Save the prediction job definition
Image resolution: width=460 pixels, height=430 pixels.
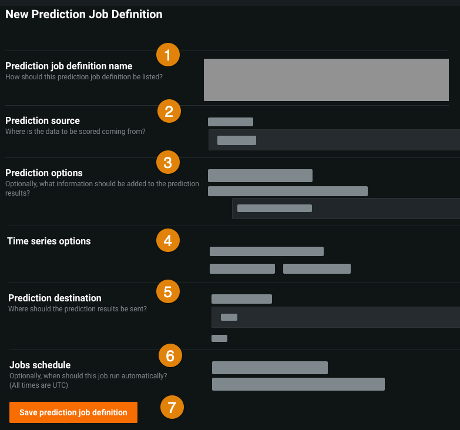(x=73, y=412)
